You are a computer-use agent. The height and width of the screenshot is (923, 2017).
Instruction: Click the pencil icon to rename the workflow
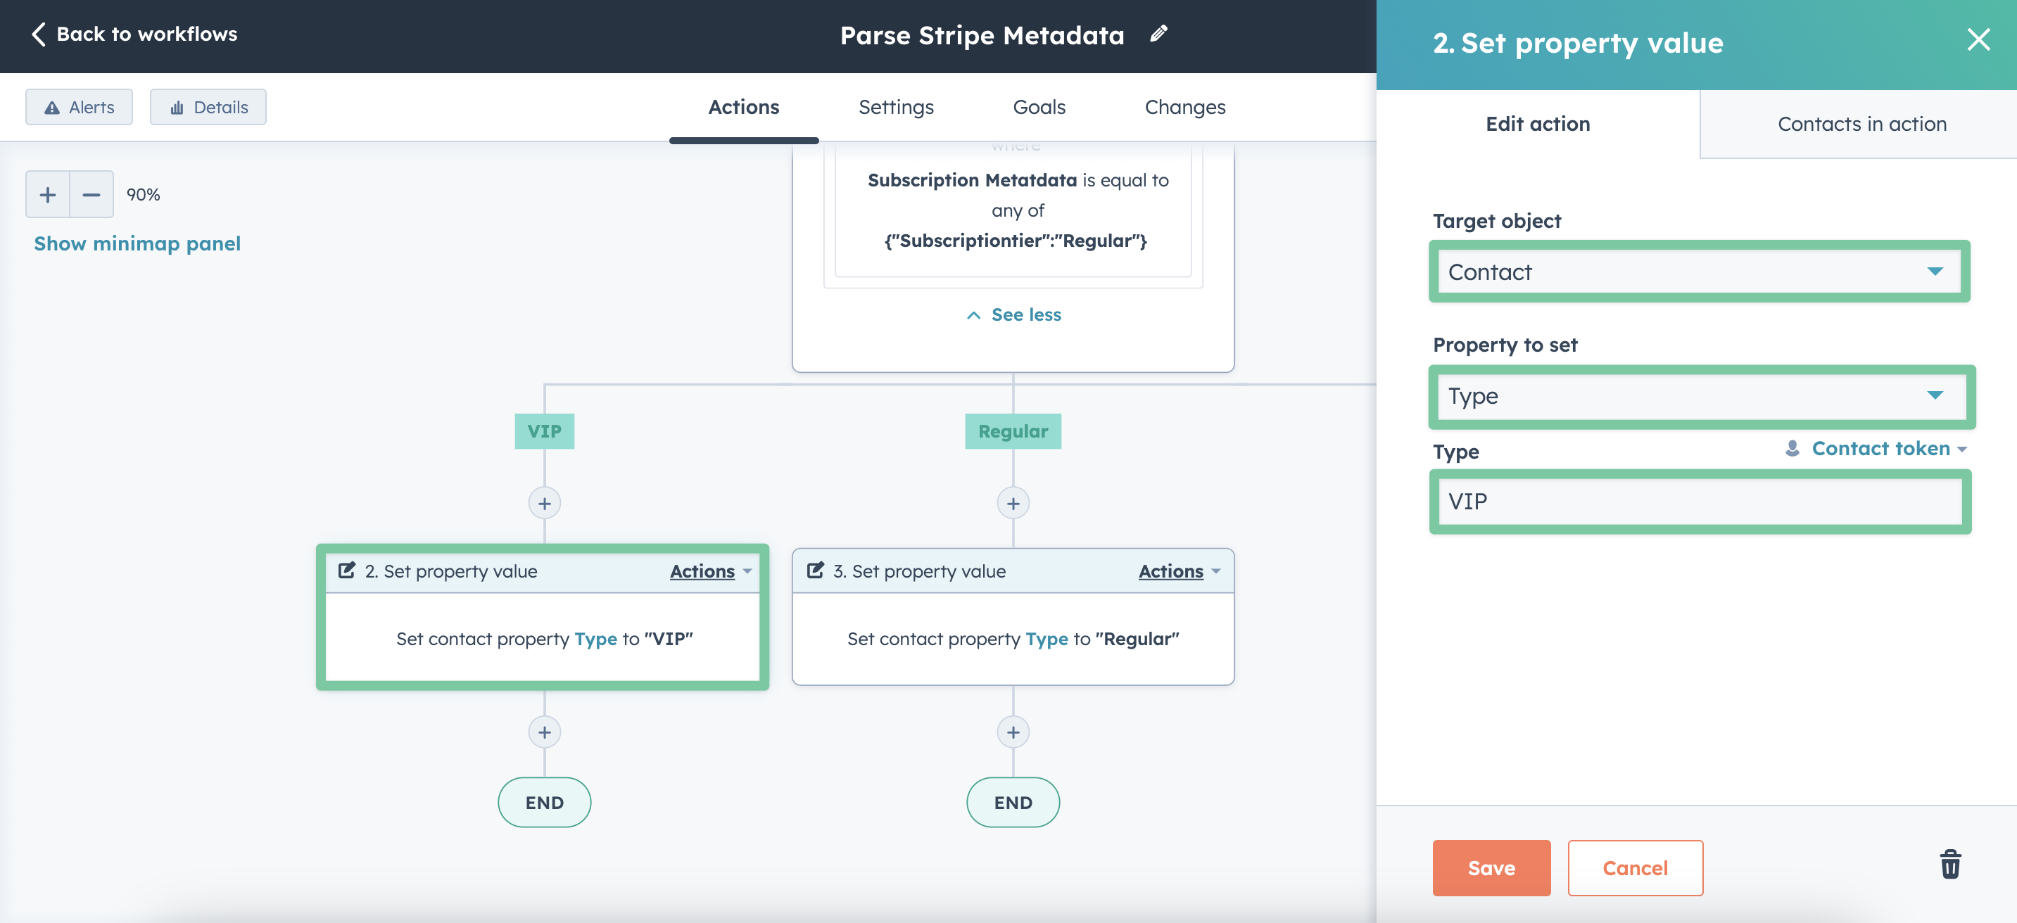click(1159, 34)
